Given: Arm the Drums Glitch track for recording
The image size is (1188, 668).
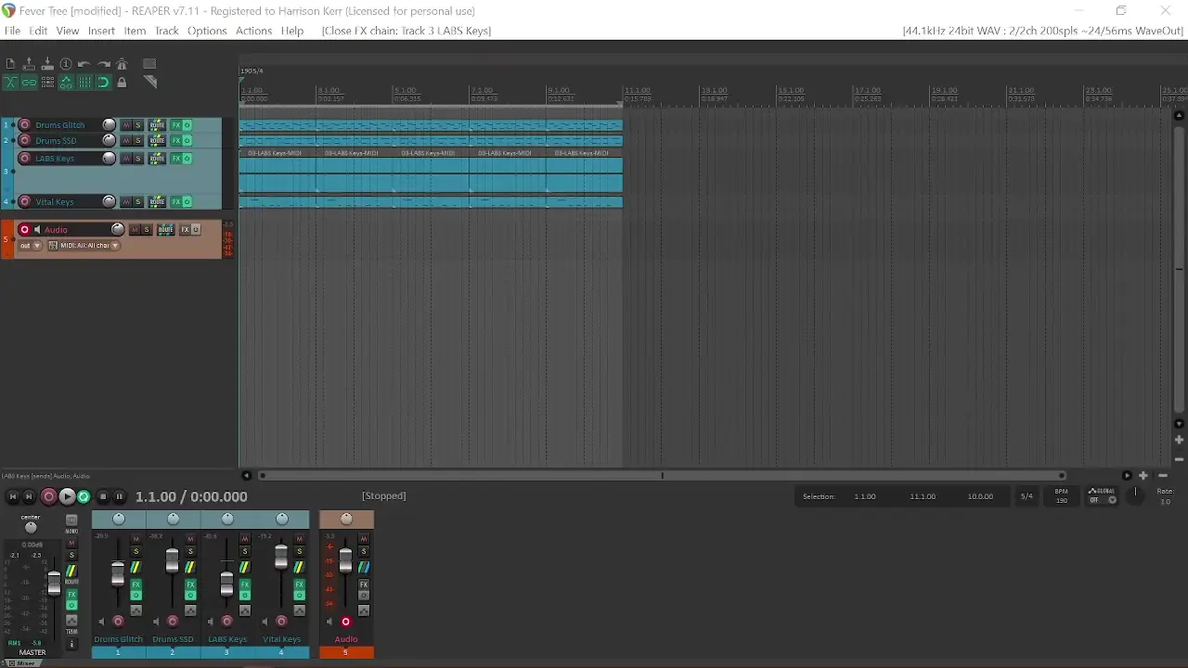Looking at the screenshot, I should pyautogui.click(x=24, y=125).
